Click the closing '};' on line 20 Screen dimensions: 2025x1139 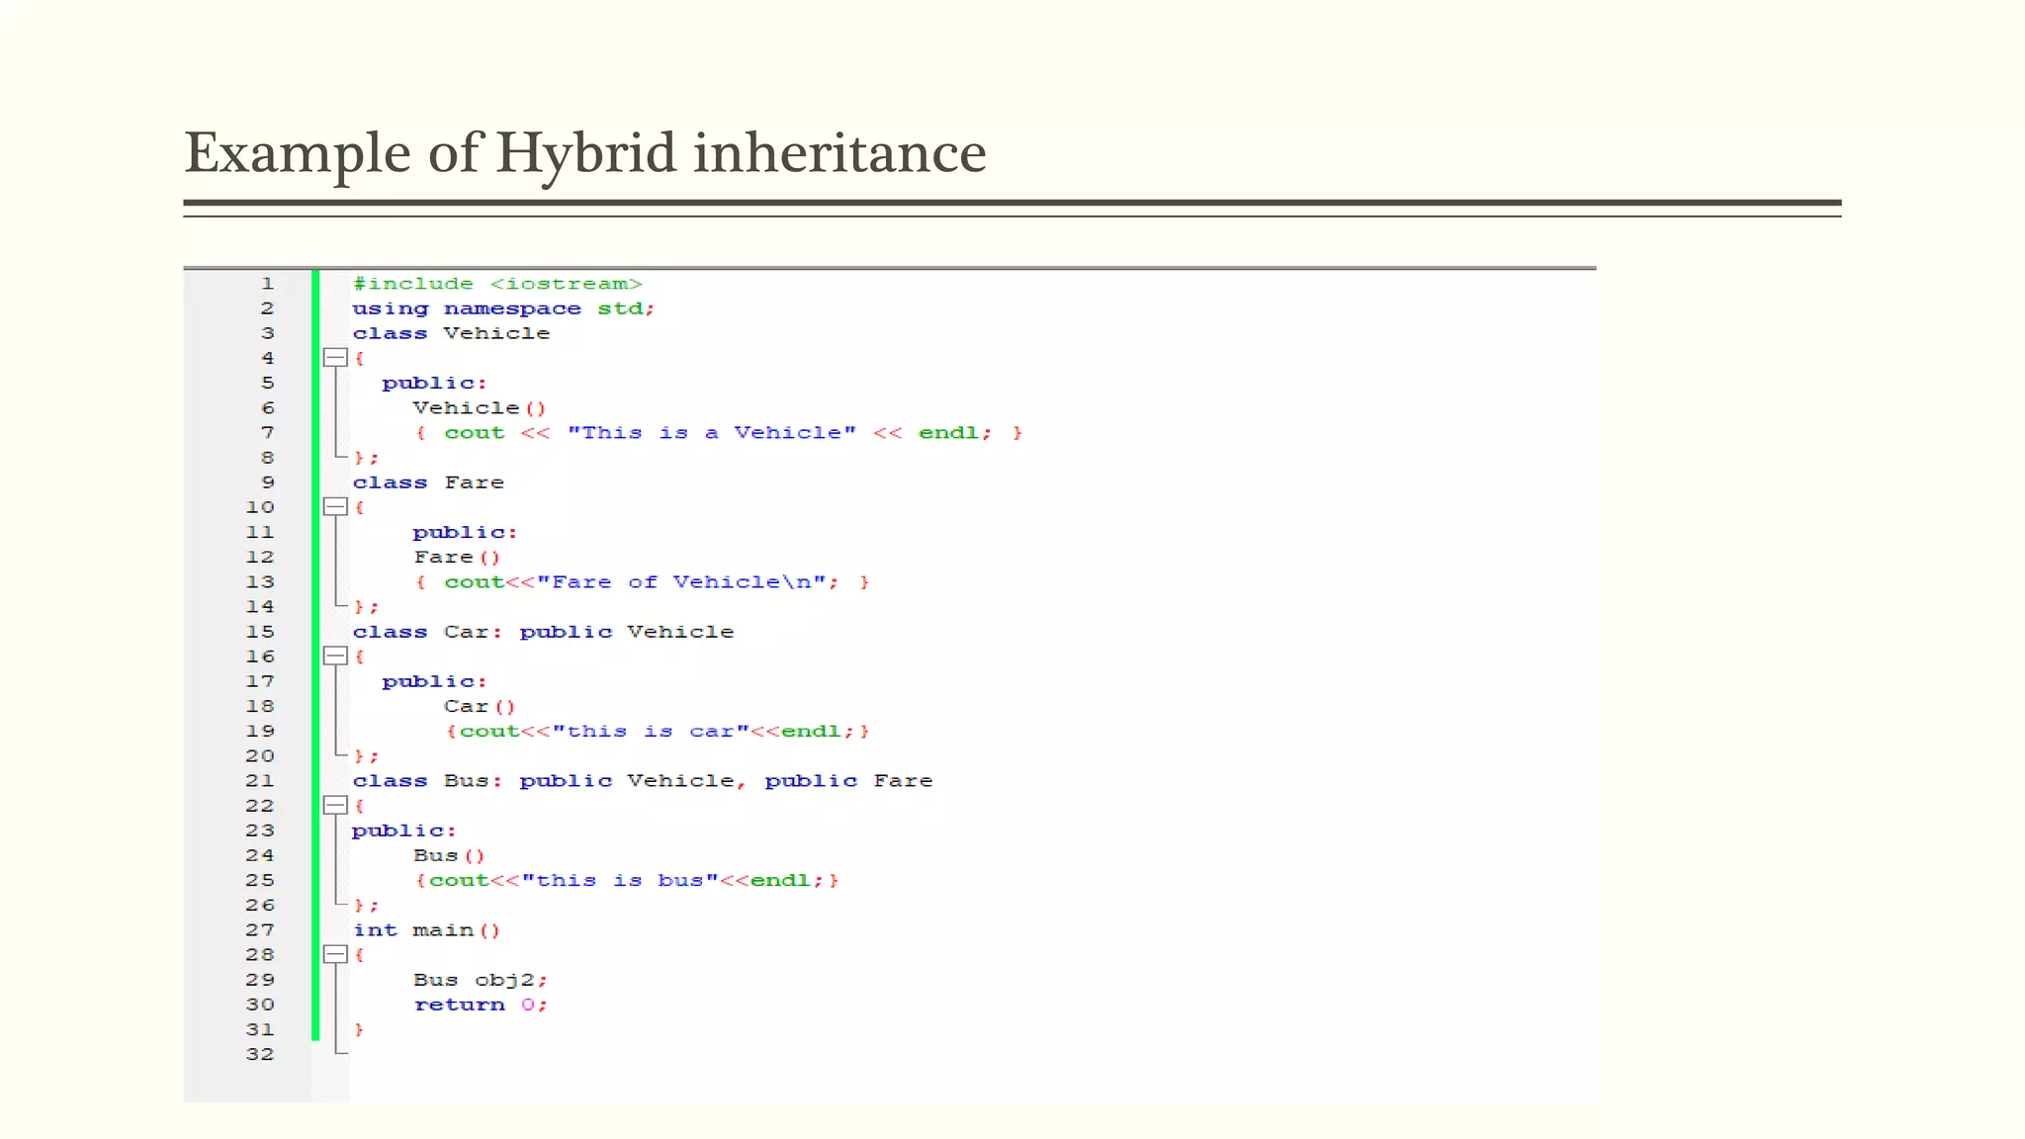(366, 756)
